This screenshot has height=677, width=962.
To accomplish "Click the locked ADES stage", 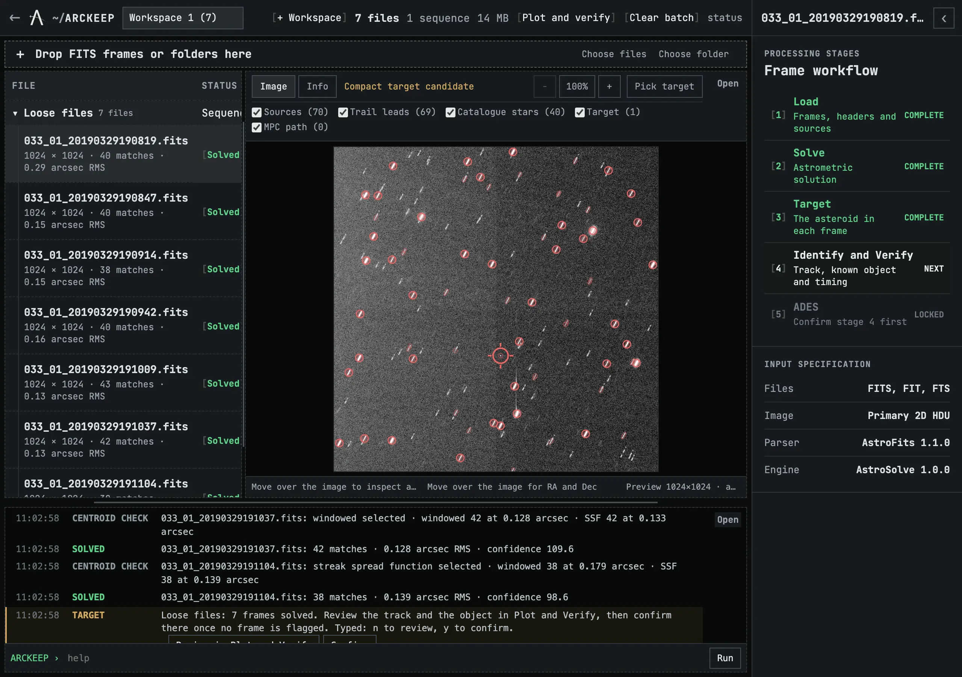I will coord(857,314).
